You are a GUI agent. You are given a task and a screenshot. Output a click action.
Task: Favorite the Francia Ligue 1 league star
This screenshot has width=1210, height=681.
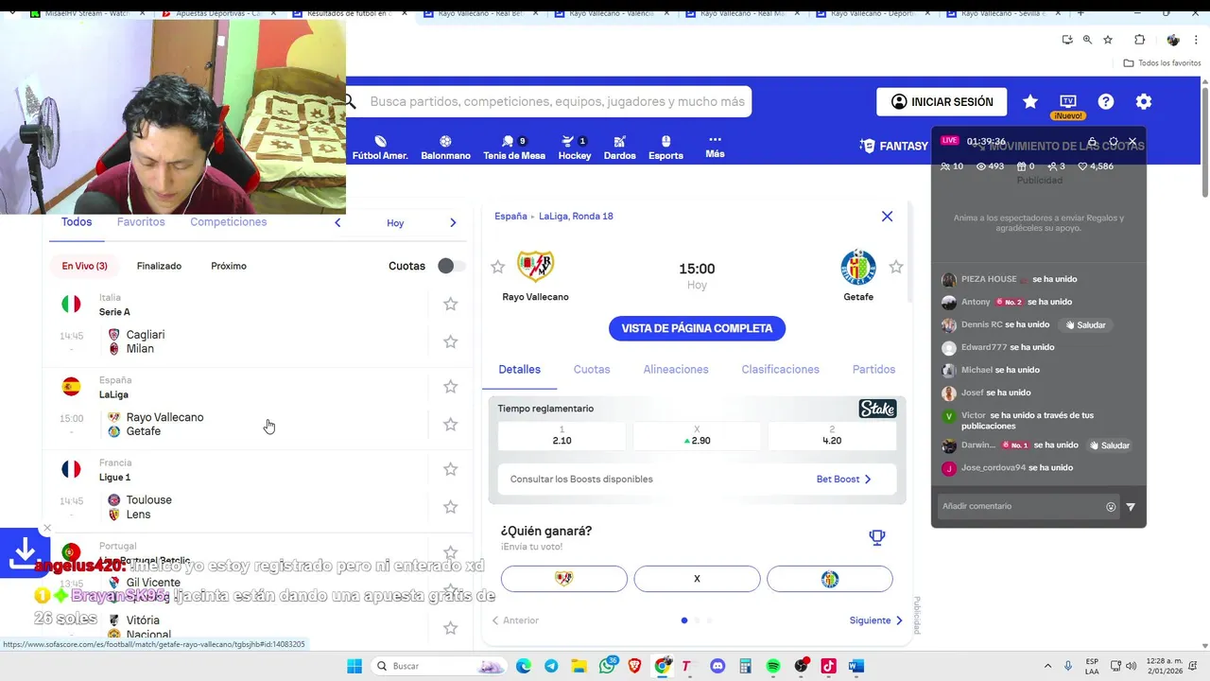451,469
